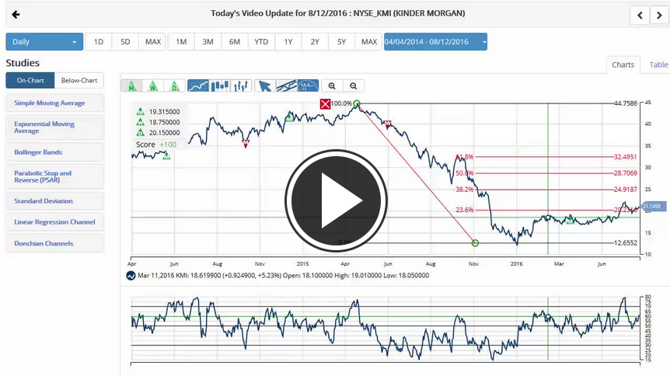Open the Table tab
670x376 pixels.
pos(658,65)
